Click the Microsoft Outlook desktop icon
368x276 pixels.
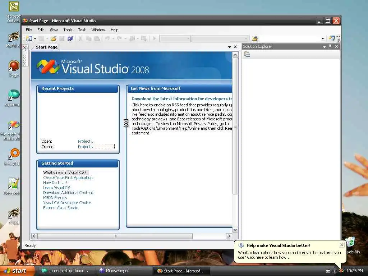[x=14, y=12]
